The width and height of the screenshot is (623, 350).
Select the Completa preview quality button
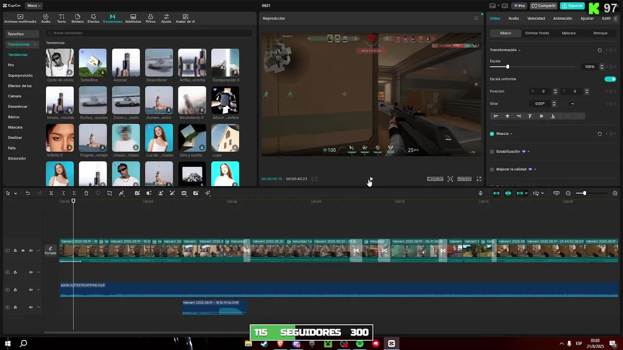pyautogui.click(x=435, y=179)
